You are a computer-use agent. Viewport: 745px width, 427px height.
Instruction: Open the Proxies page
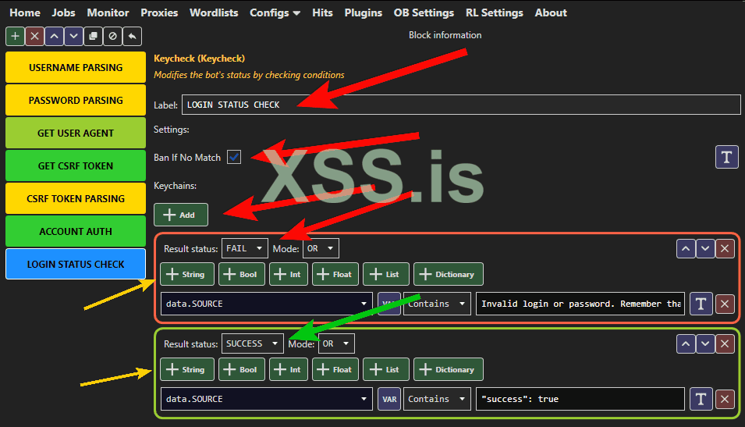tap(159, 12)
